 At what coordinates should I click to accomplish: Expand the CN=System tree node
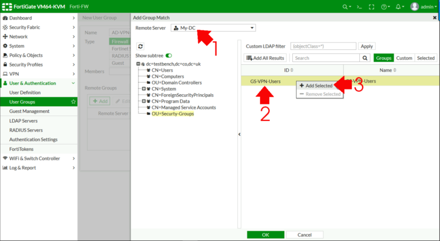click(x=144, y=88)
